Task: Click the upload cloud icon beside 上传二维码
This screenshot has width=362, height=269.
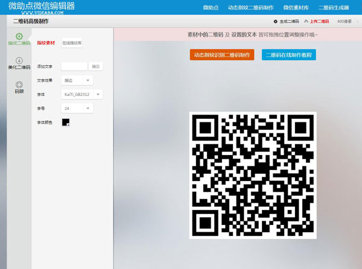Action: click(x=306, y=21)
